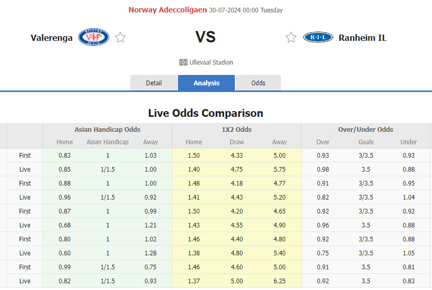Switch to the Odds tab
The height and width of the screenshot is (290, 432).
(258, 83)
